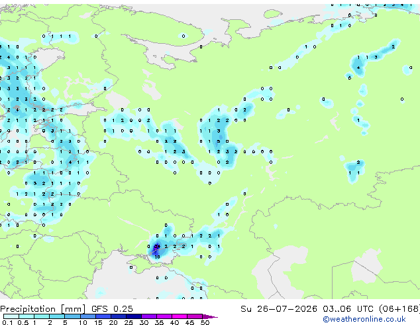Click the '10' precipitation value near dark blue cell
This screenshot has width=420, height=325.
click(x=157, y=257)
